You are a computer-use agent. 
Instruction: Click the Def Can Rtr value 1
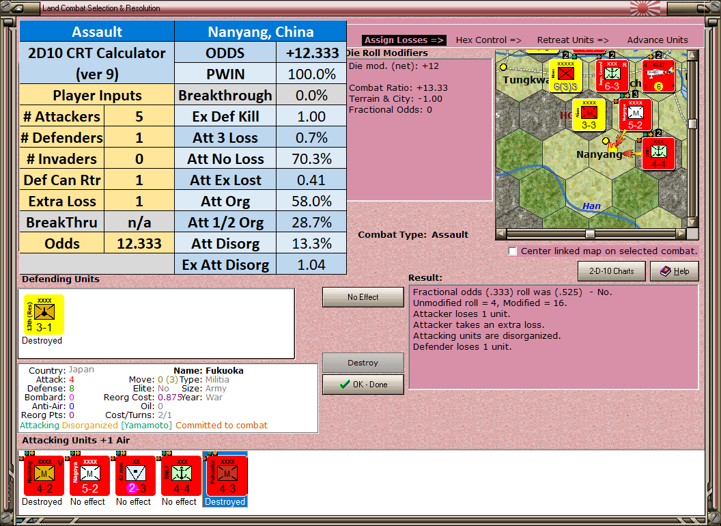[x=139, y=180]
